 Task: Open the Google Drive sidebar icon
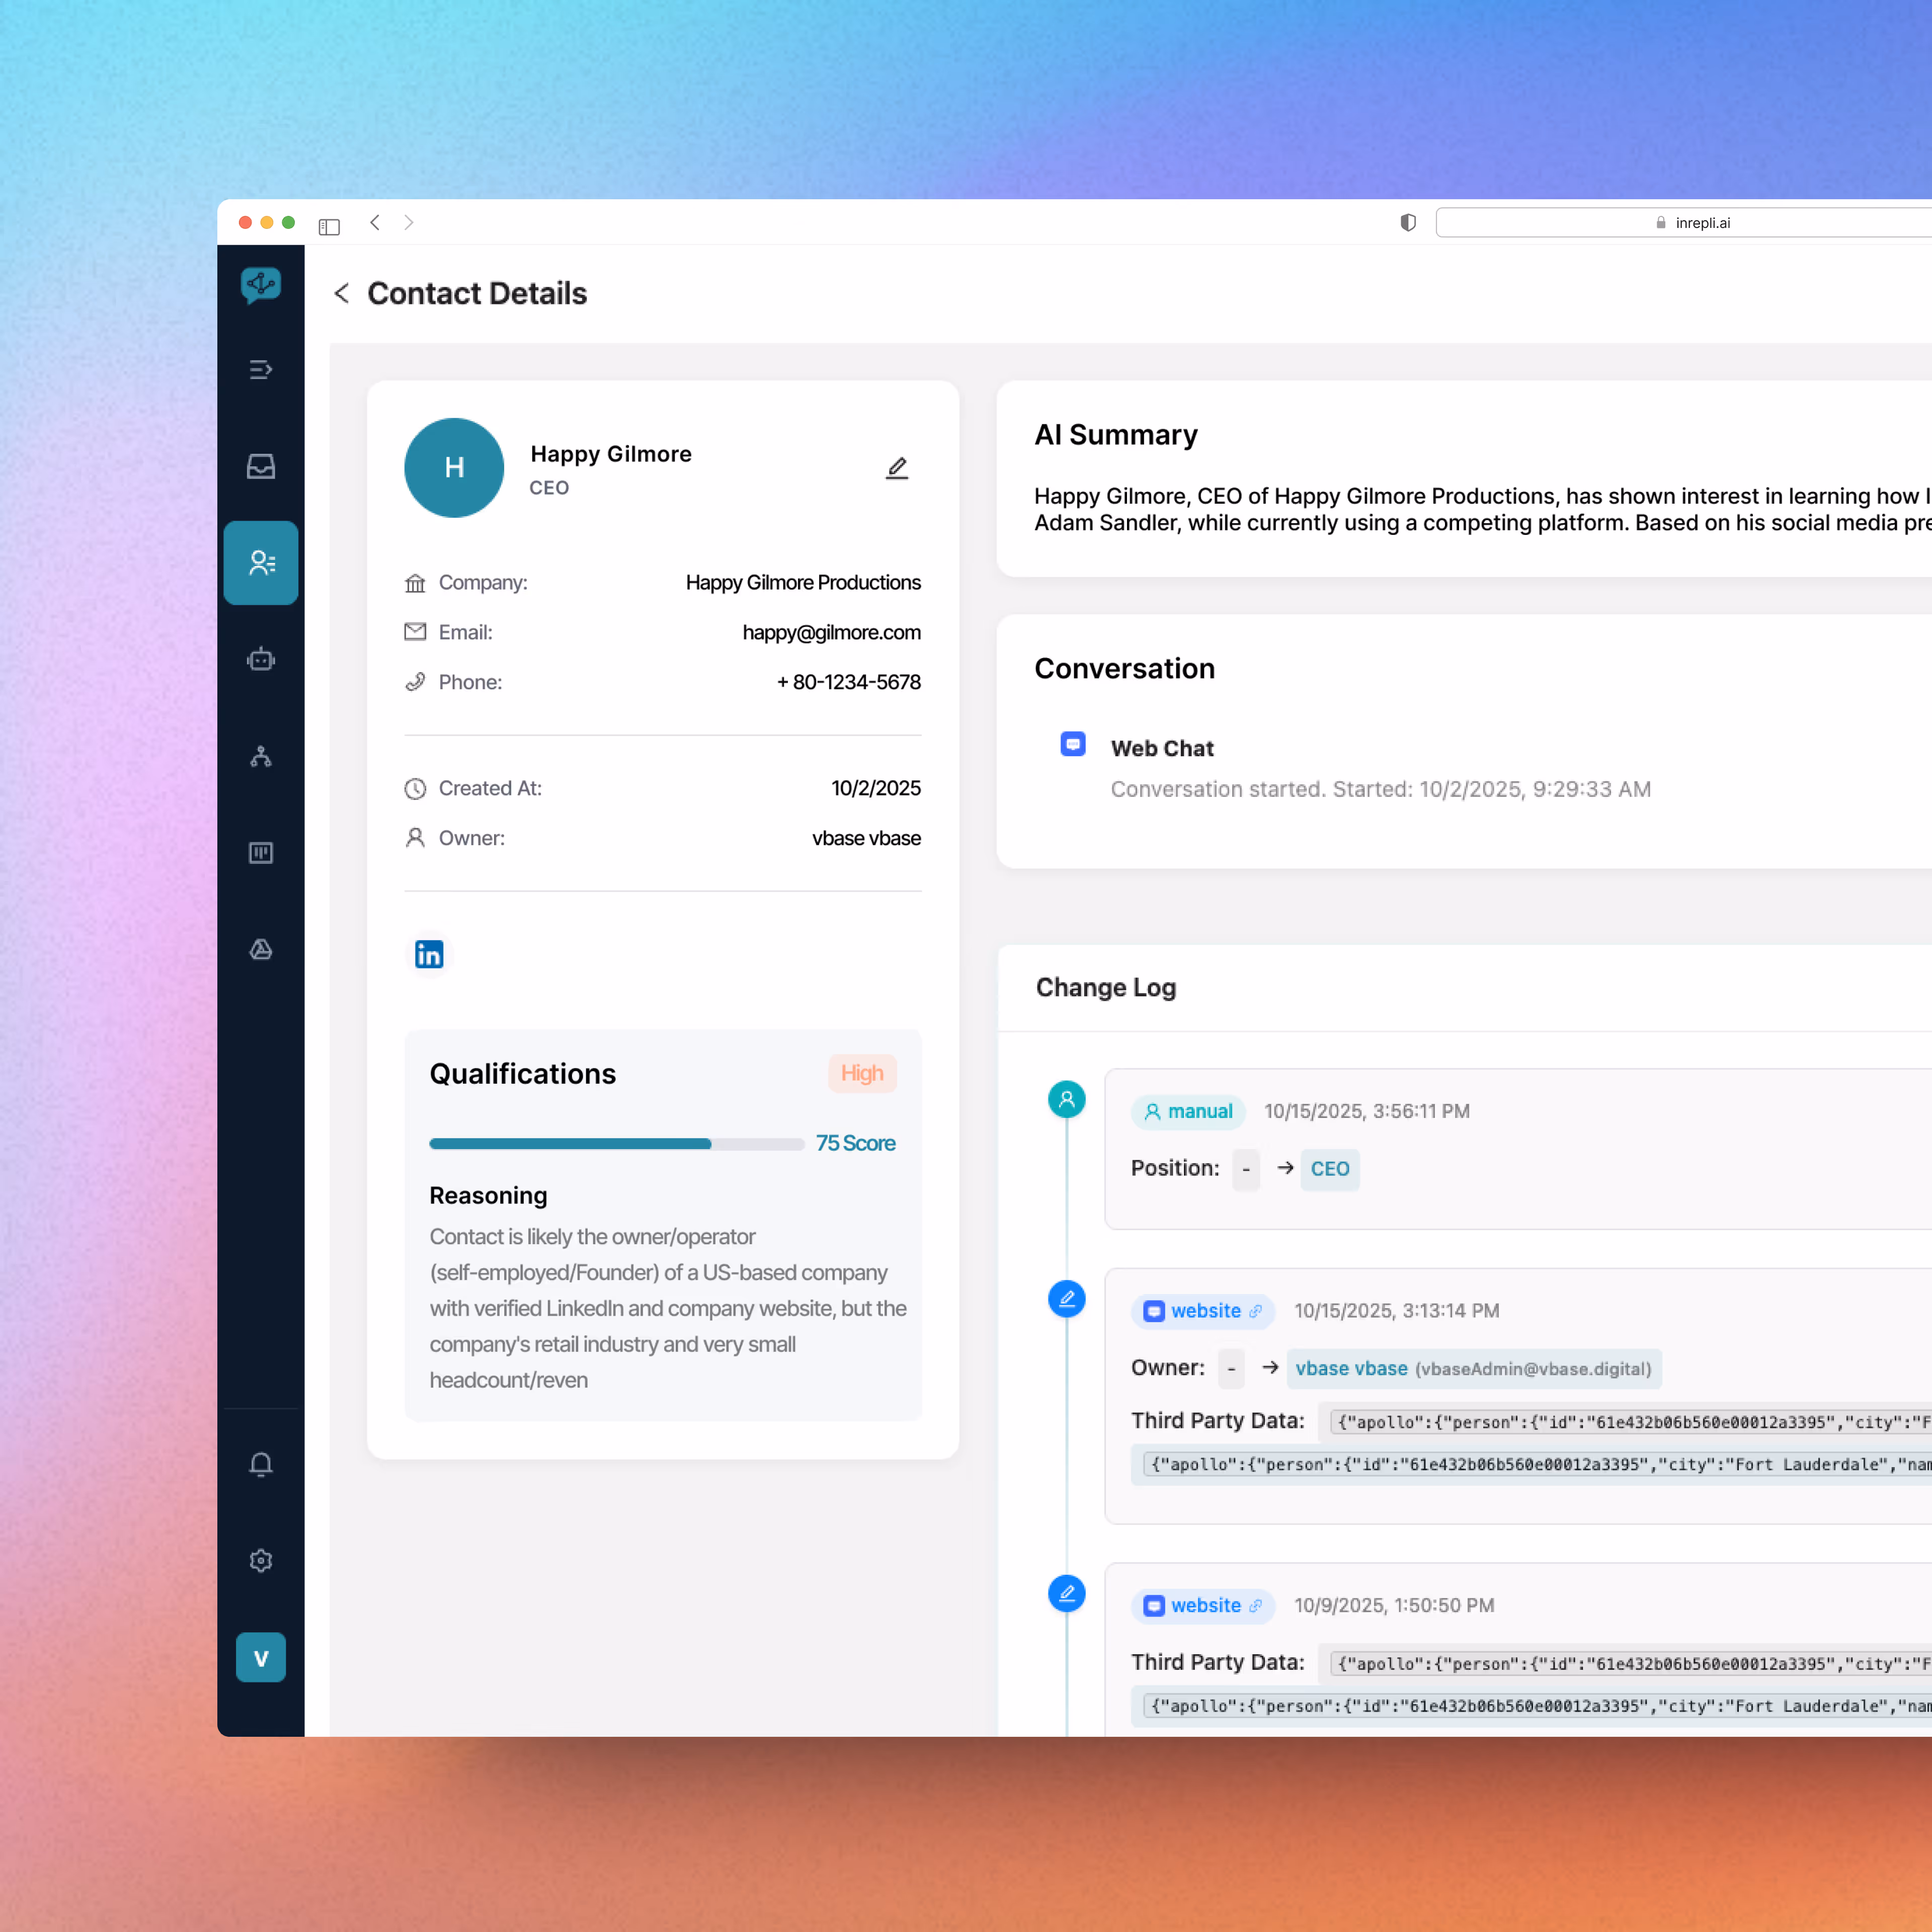point(261,949)
